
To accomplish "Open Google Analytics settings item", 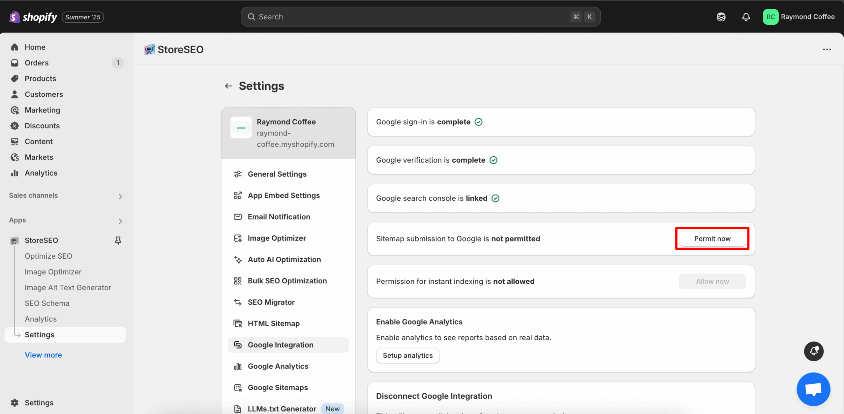I will coord(288,366).
